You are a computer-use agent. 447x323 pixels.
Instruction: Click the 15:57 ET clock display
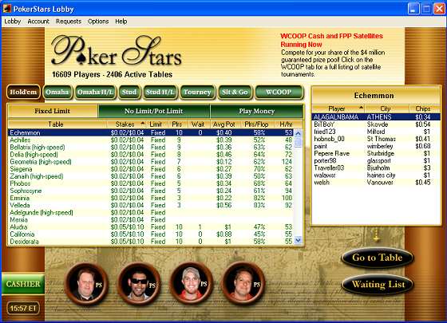[x=23, y=308]
